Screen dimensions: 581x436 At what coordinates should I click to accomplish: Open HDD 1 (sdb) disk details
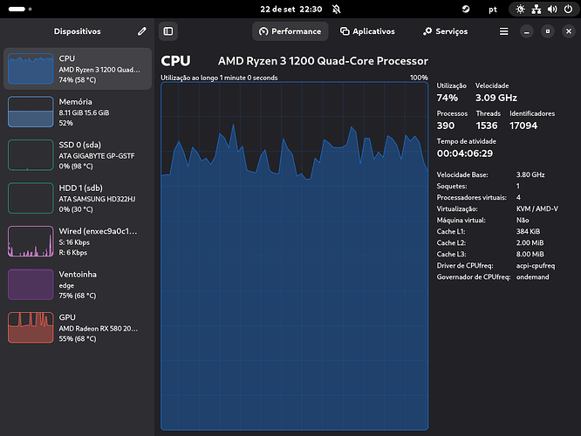[x=78, y=198]
